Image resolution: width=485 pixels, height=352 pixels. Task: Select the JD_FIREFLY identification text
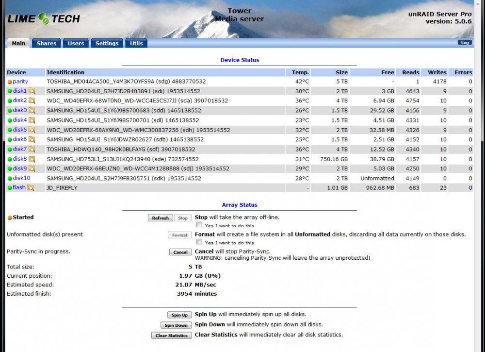pyautogui.click(x=62, y=188)
